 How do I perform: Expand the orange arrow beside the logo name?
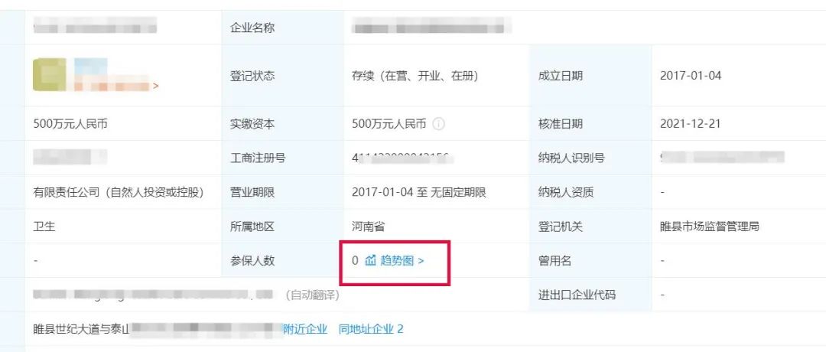(x=155, y=86)
